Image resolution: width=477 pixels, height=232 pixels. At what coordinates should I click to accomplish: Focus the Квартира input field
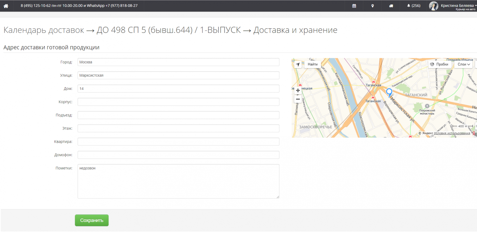178,142
